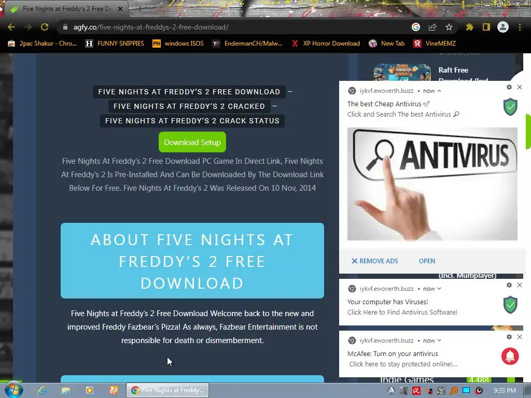Click the speaker volume tray icon

click(x=479, y=391)
